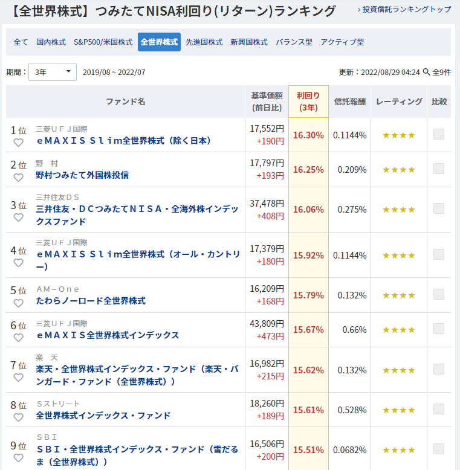Screen dimensions: 460x470
Task: Click the 15.51% yield value
Action: click(x=308, y=450)
